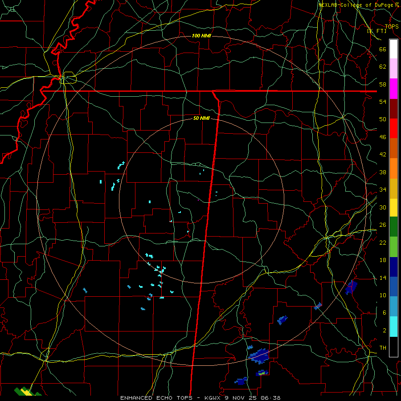
Task: Click the 'NEXLAB-College of DuPage' credit text
Action: [356, 5]
